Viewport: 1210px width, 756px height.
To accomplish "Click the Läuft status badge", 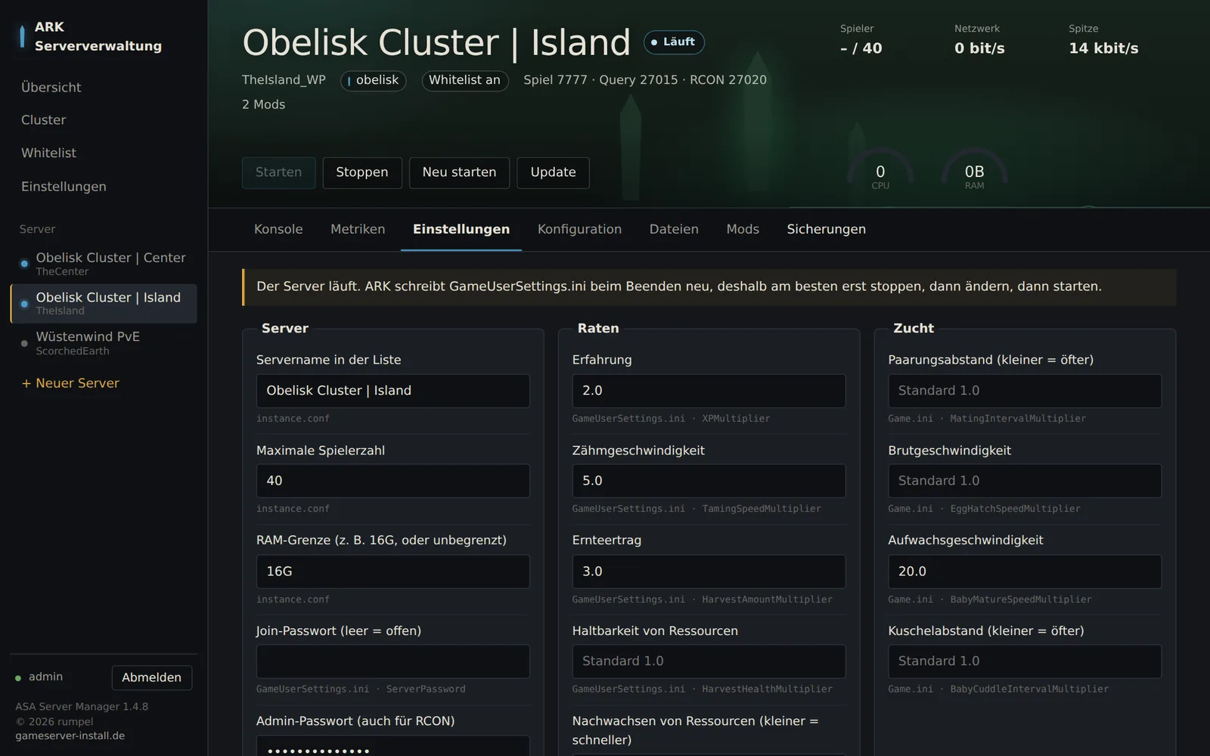I will (674, 42).
